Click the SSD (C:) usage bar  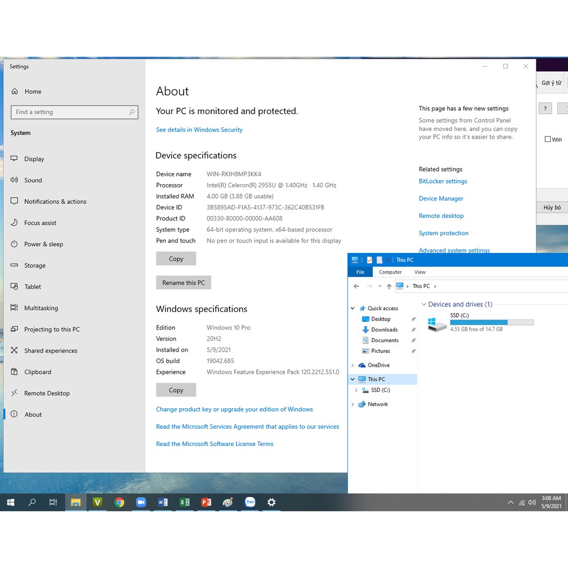pos(491,322)
